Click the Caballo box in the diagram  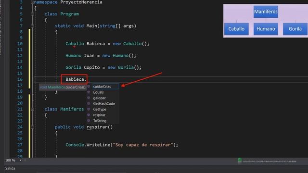236,29
